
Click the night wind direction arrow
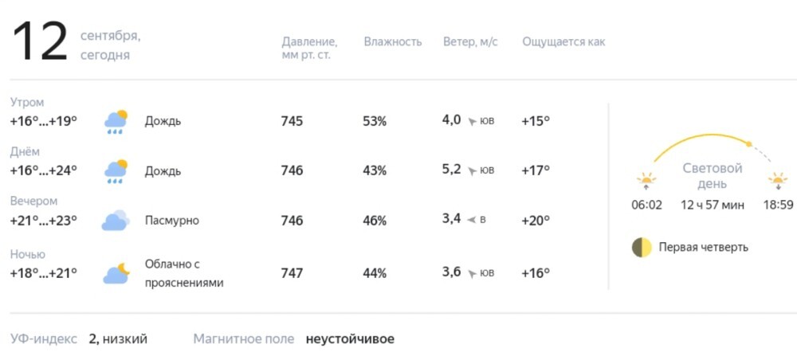pos(472,274)
